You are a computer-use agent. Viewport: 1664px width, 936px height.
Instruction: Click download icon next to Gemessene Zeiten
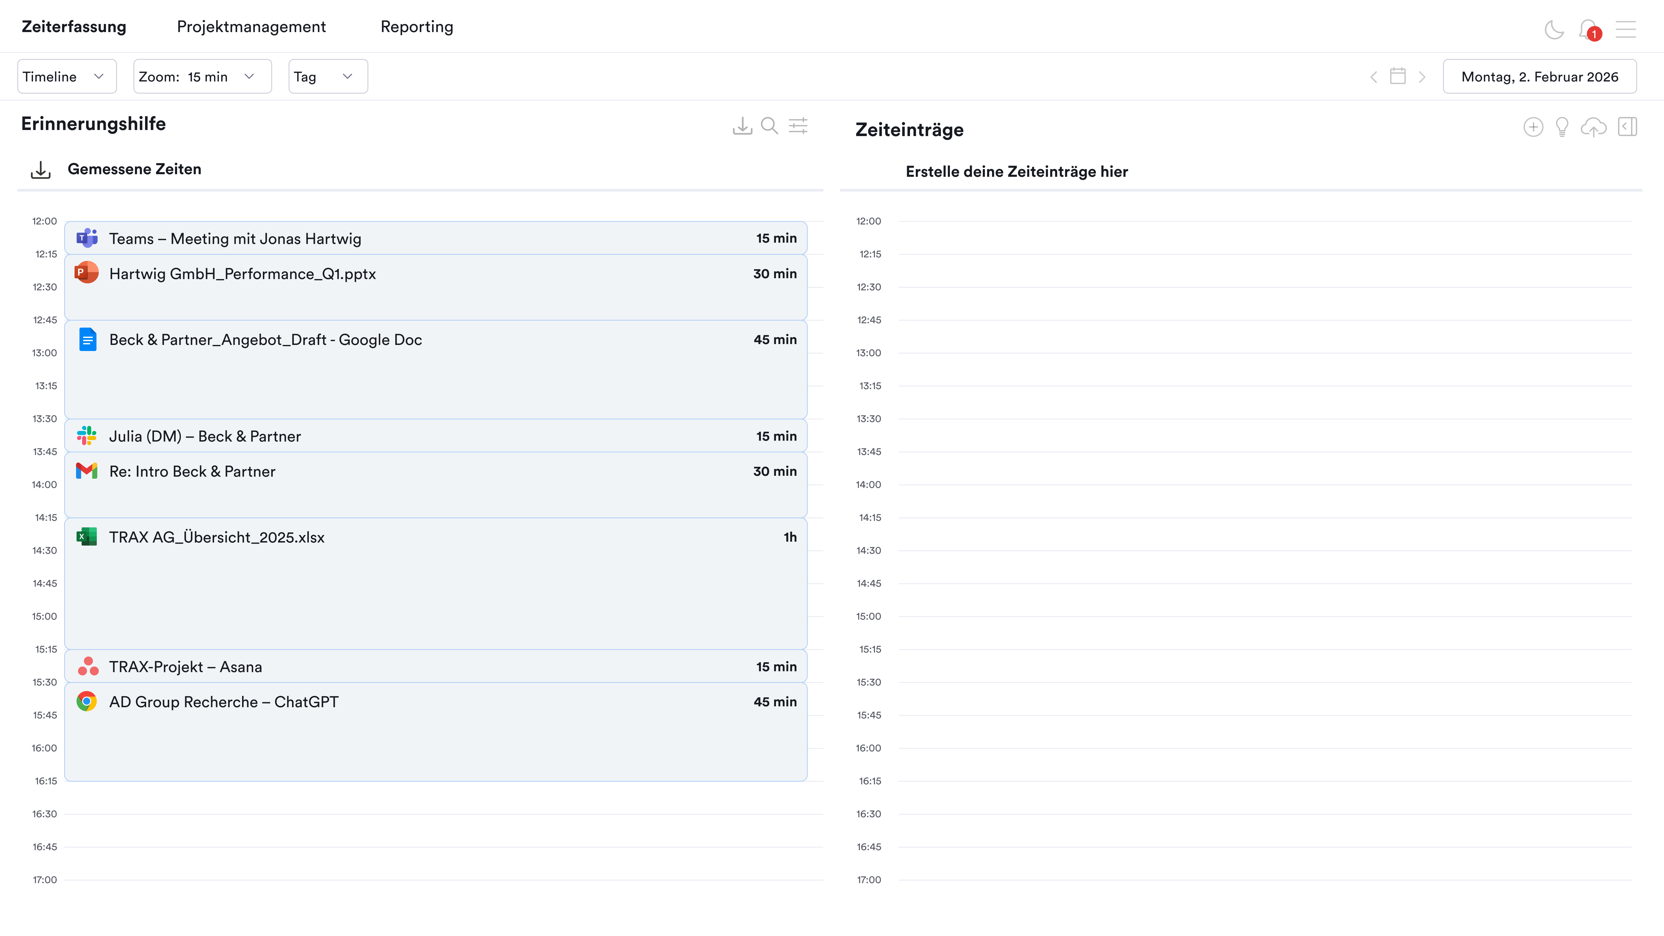coord(40,170)
